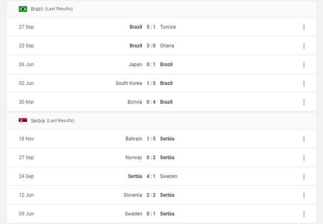Click the Bahrain team name
The height and width of the screenshot is (224, 323).
click(x=134, y=139)
